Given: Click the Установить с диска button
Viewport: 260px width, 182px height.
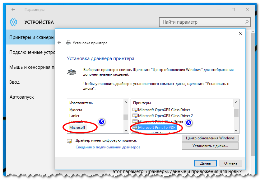Looking at the screenshot, I should (210, 146).
